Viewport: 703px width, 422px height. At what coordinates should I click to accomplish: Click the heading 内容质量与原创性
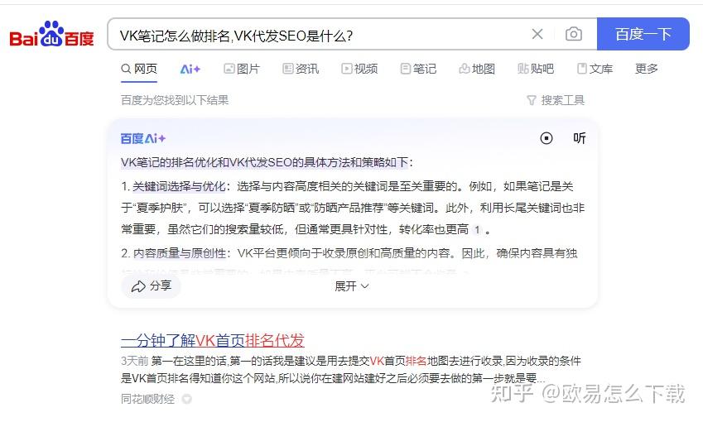pos(180,253)
